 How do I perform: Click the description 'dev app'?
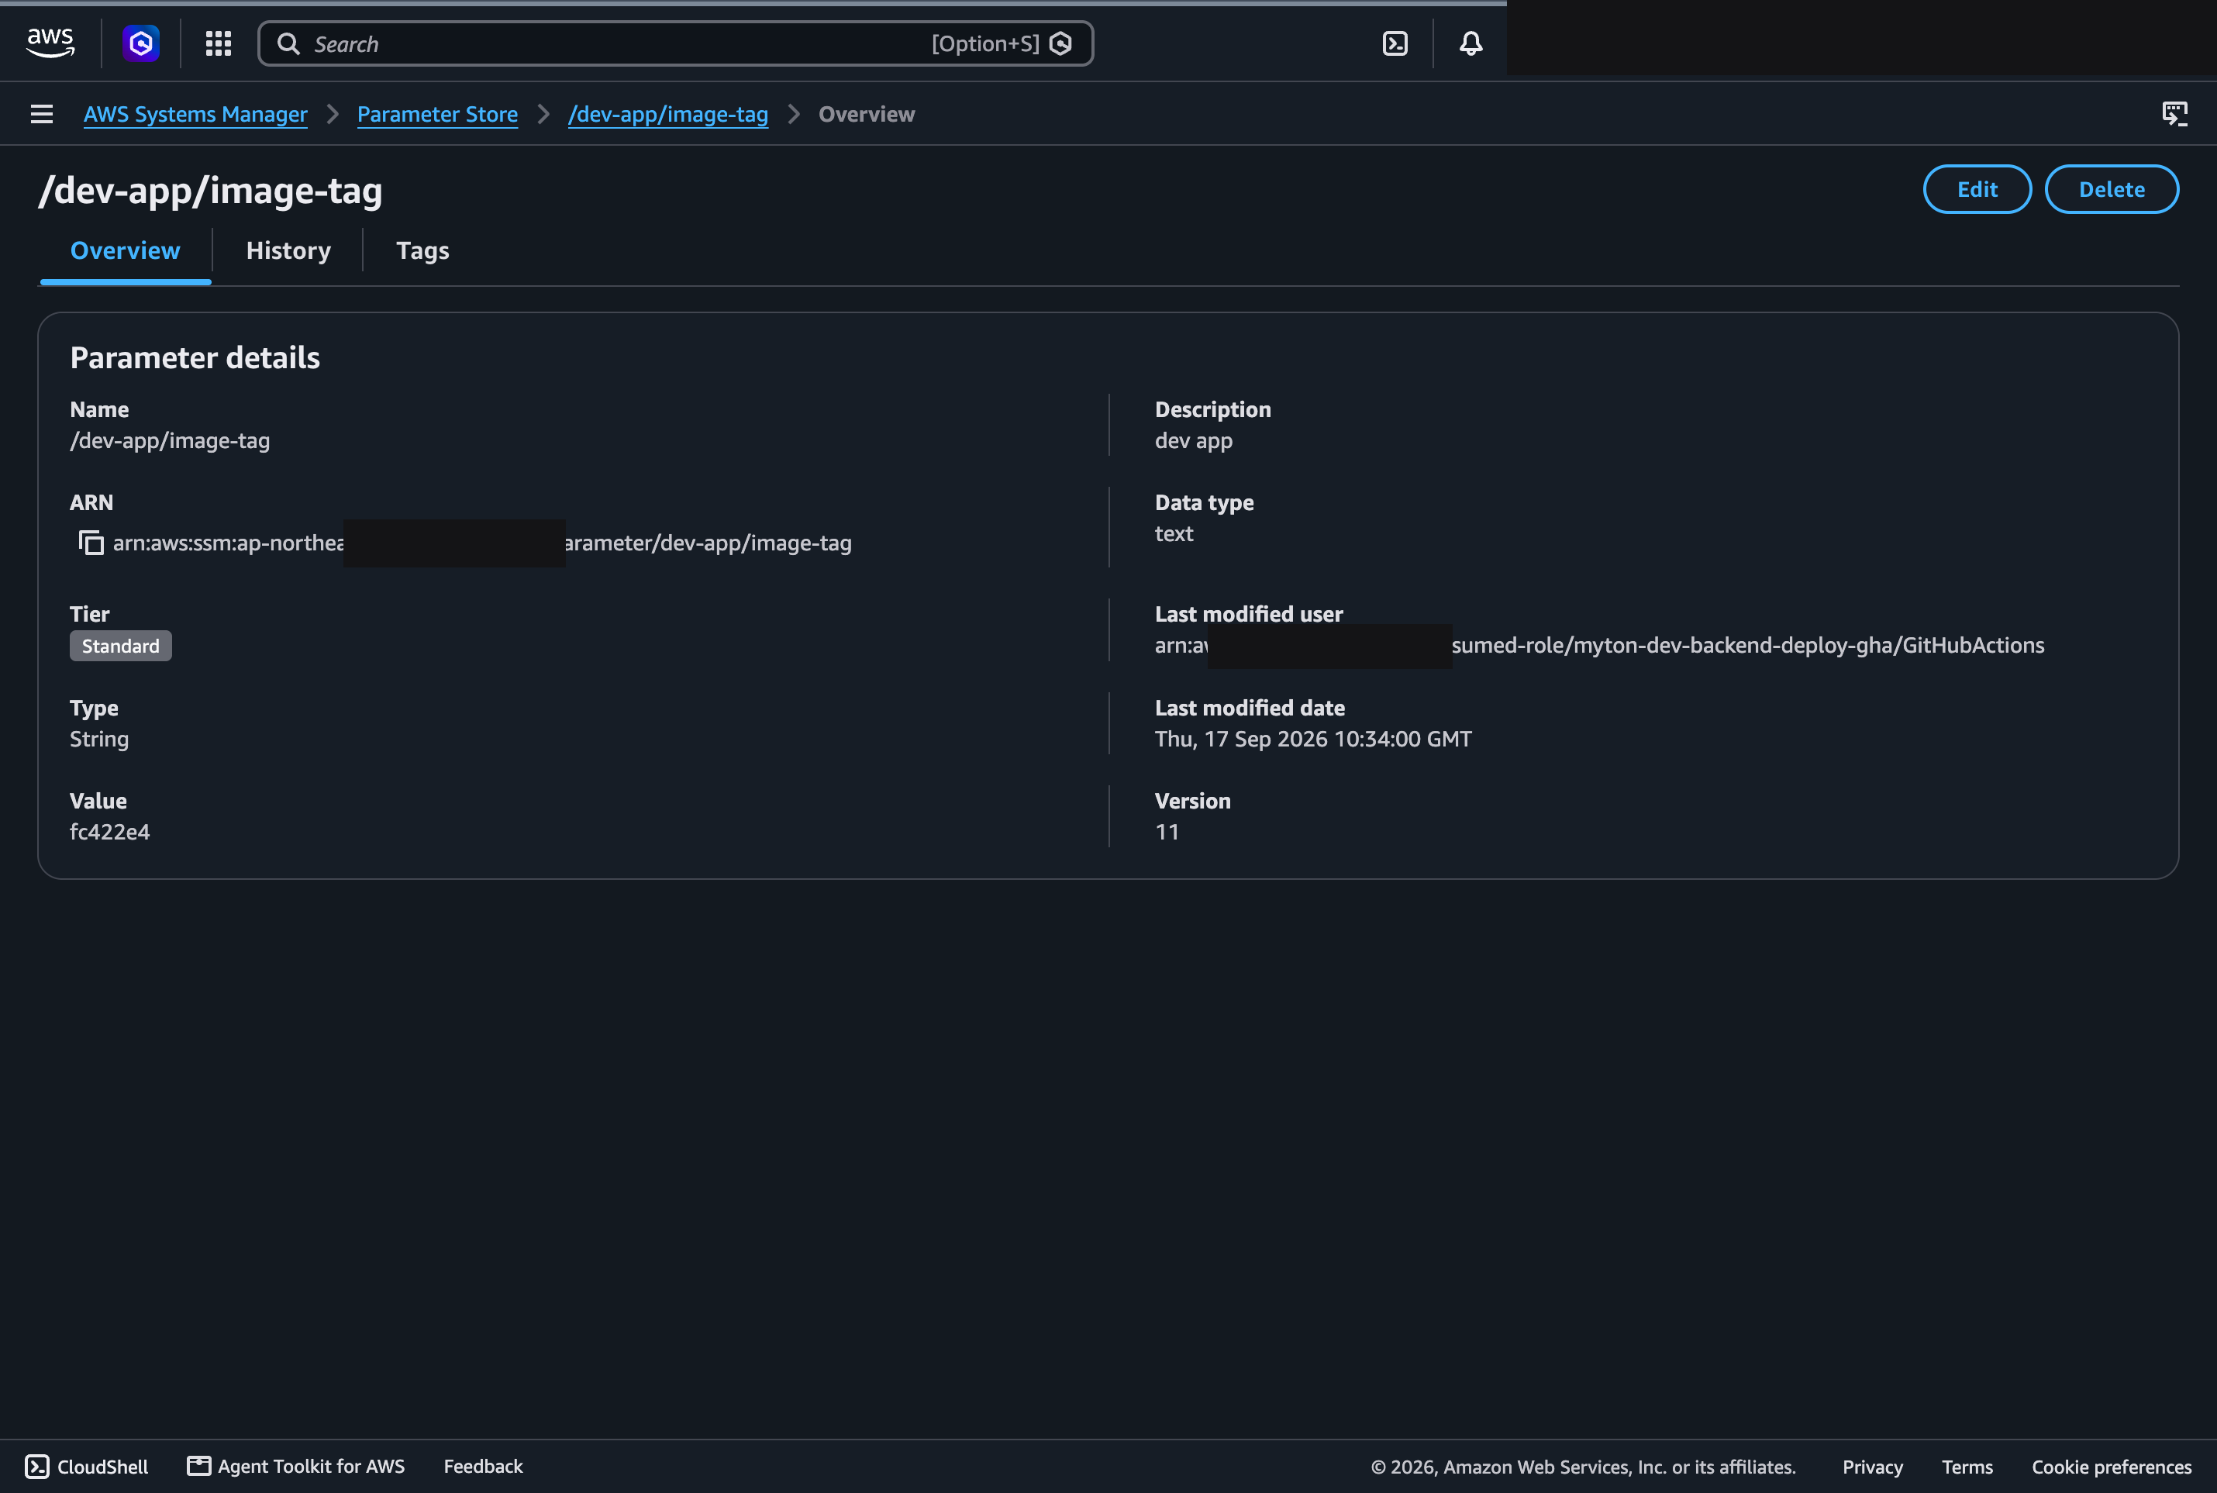(x=1194, y=441)
